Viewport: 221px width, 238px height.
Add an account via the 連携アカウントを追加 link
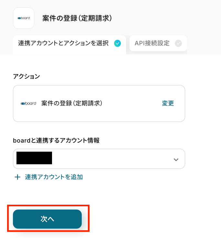54,177
